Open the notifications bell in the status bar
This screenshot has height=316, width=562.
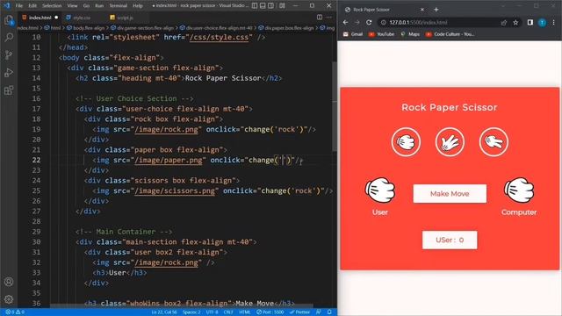[x=329, y=312]
